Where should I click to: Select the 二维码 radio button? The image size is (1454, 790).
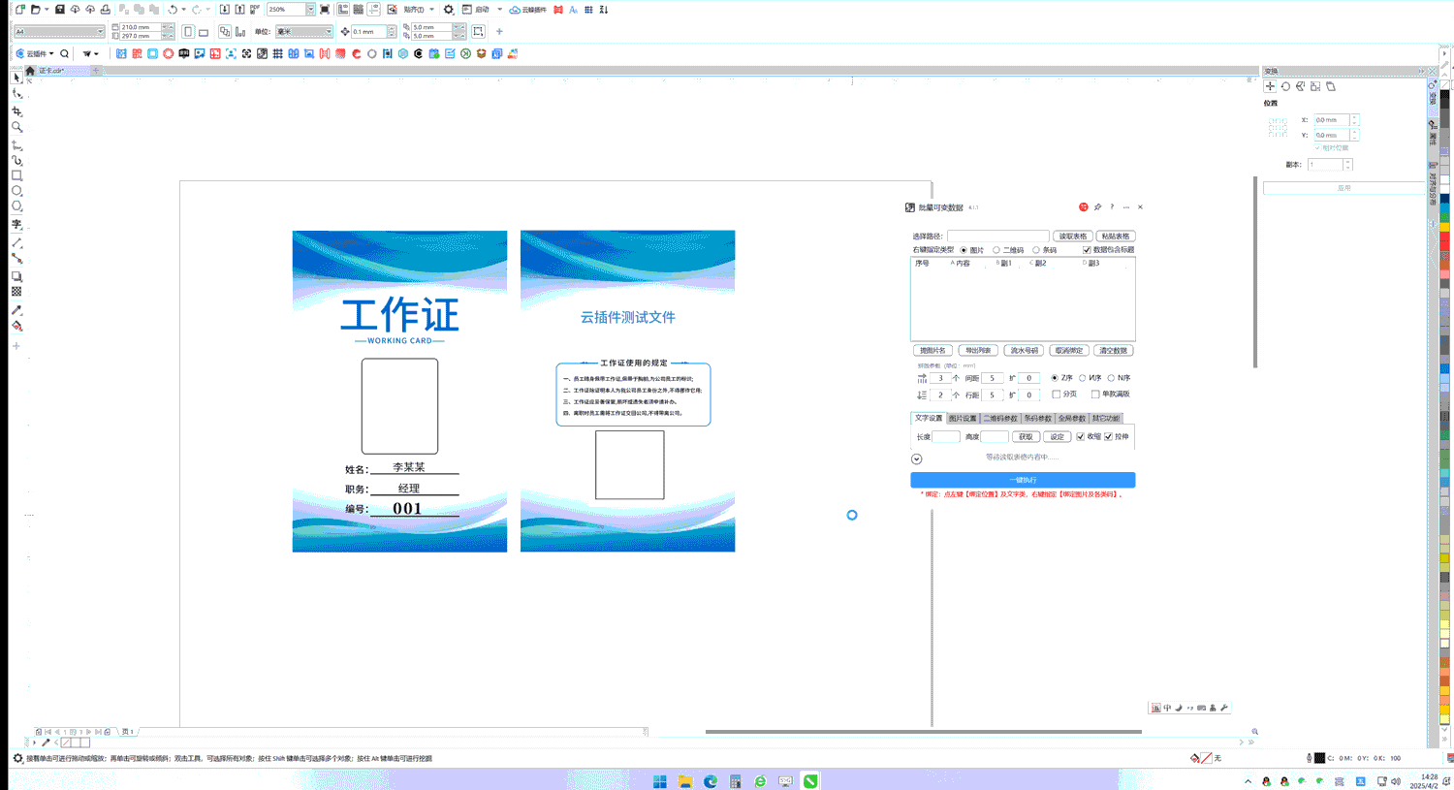[996, 250]
